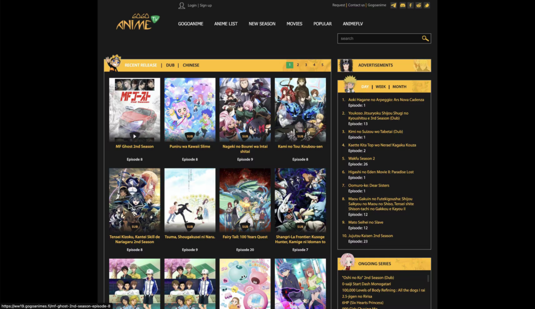The width and height of the screenshot is (535, 309).
Task: Play button on MF Ghost thumbnail
Action: tap(134, 136)
